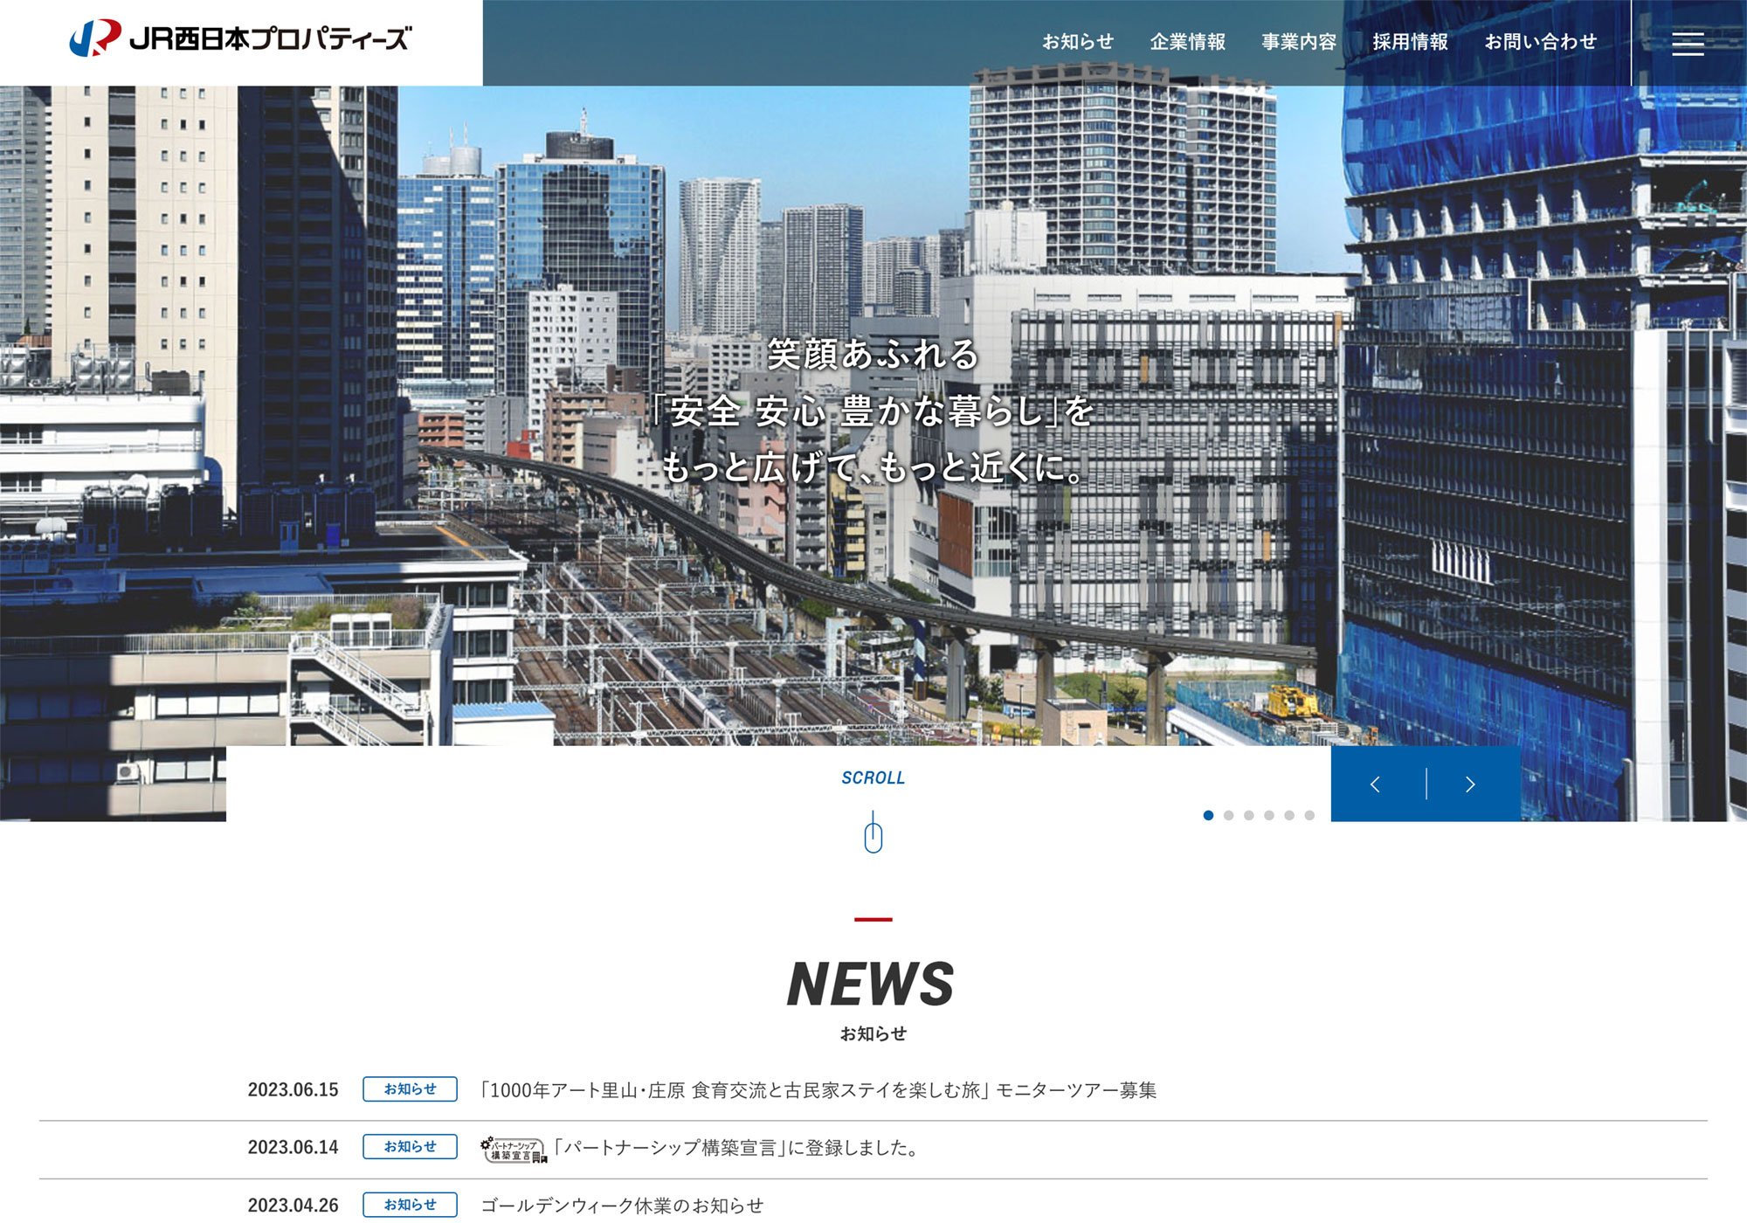Click the SCROLL mouse icon
Viewport: 1747px width, 1223px height.
point(873,839)
